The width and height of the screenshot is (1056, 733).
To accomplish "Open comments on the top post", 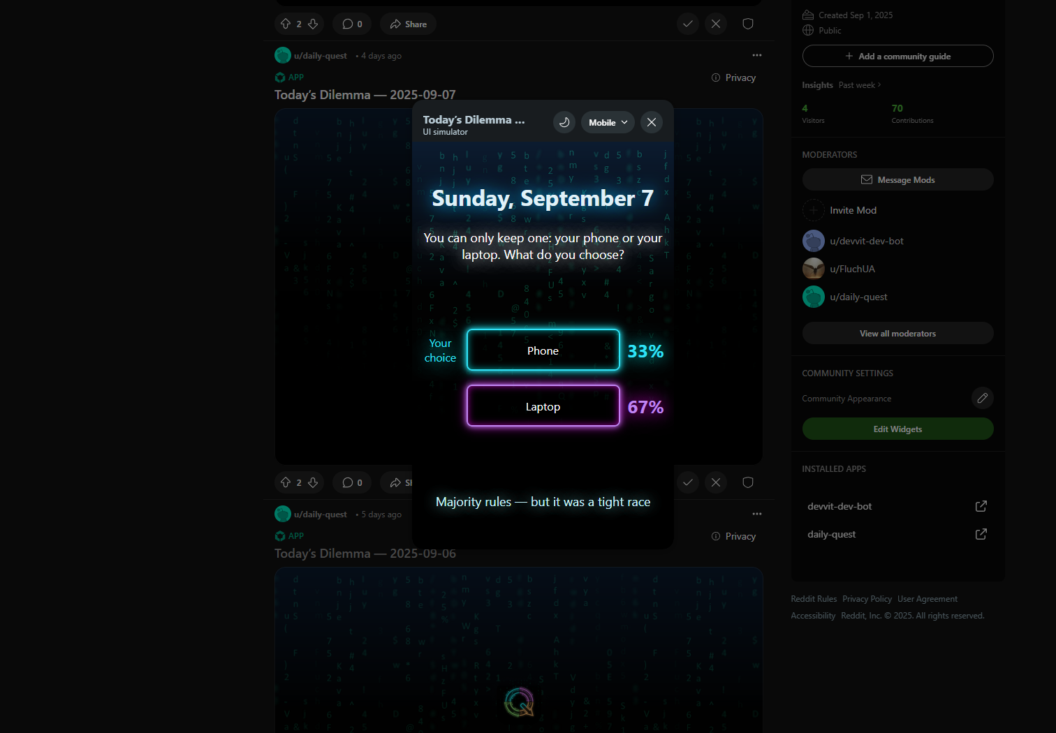I will click(352, 24).
